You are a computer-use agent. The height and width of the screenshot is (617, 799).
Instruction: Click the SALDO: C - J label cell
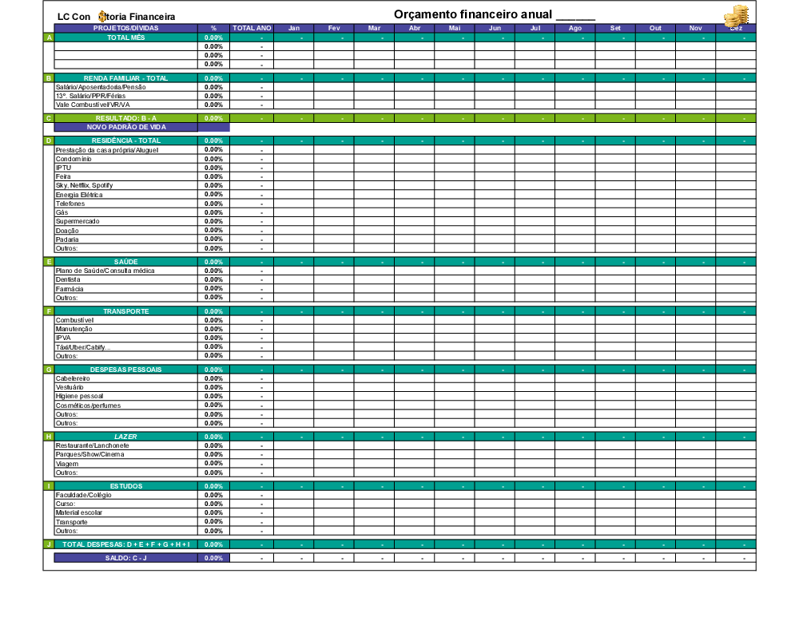click(125, 558)
